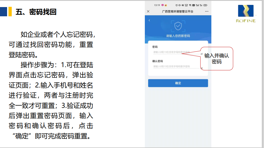Tap the Weibo notification icon in status bar

coord(166,5)
